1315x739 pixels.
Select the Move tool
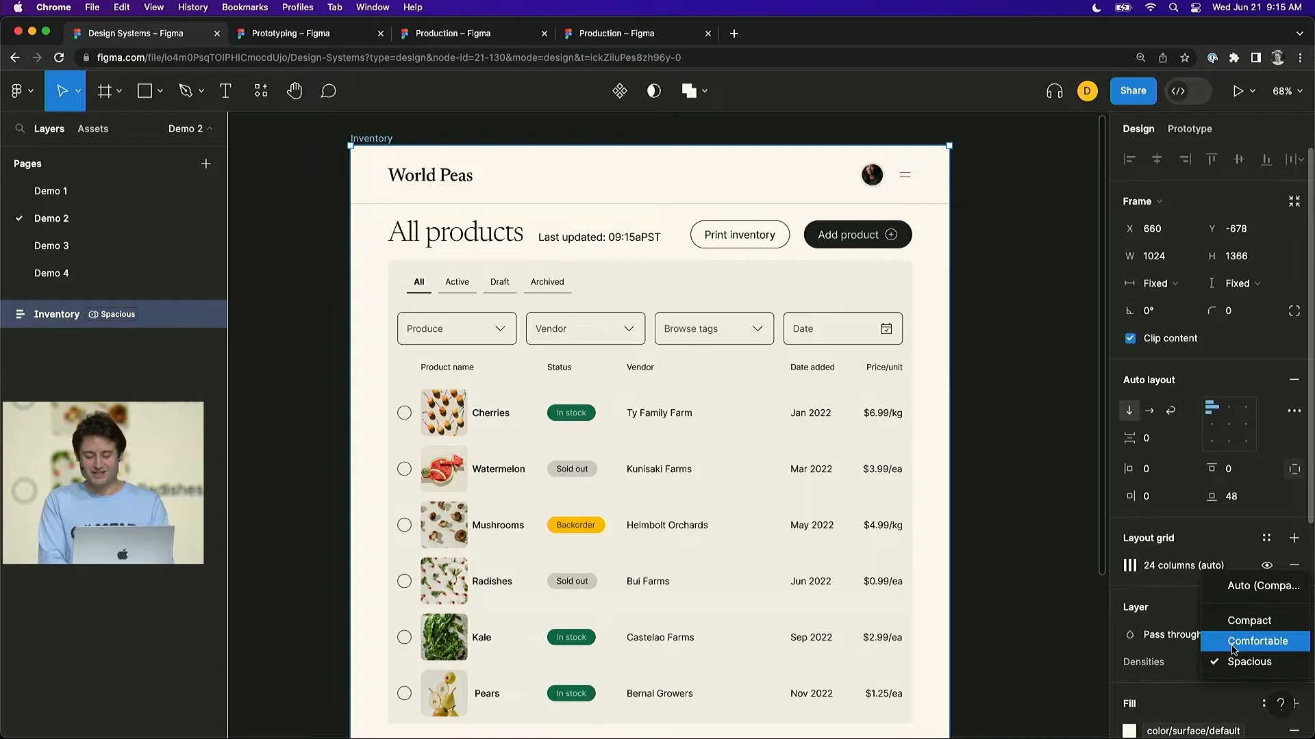[62, 91]
